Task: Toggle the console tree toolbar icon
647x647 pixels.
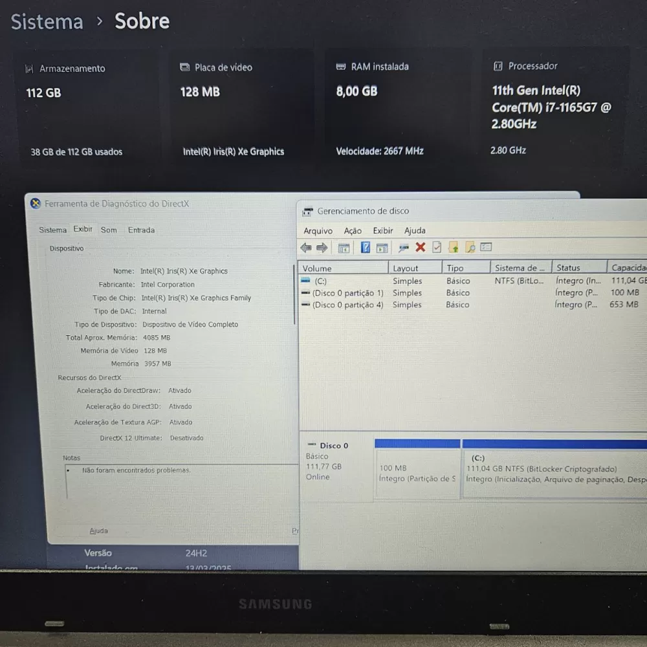Action: click(x=344, y=248)
